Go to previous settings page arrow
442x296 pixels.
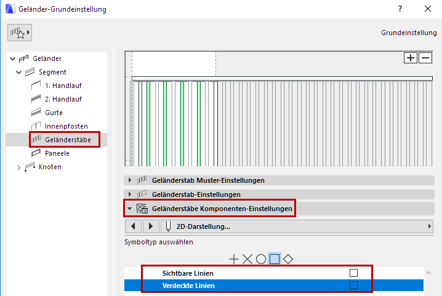point(133,226)
